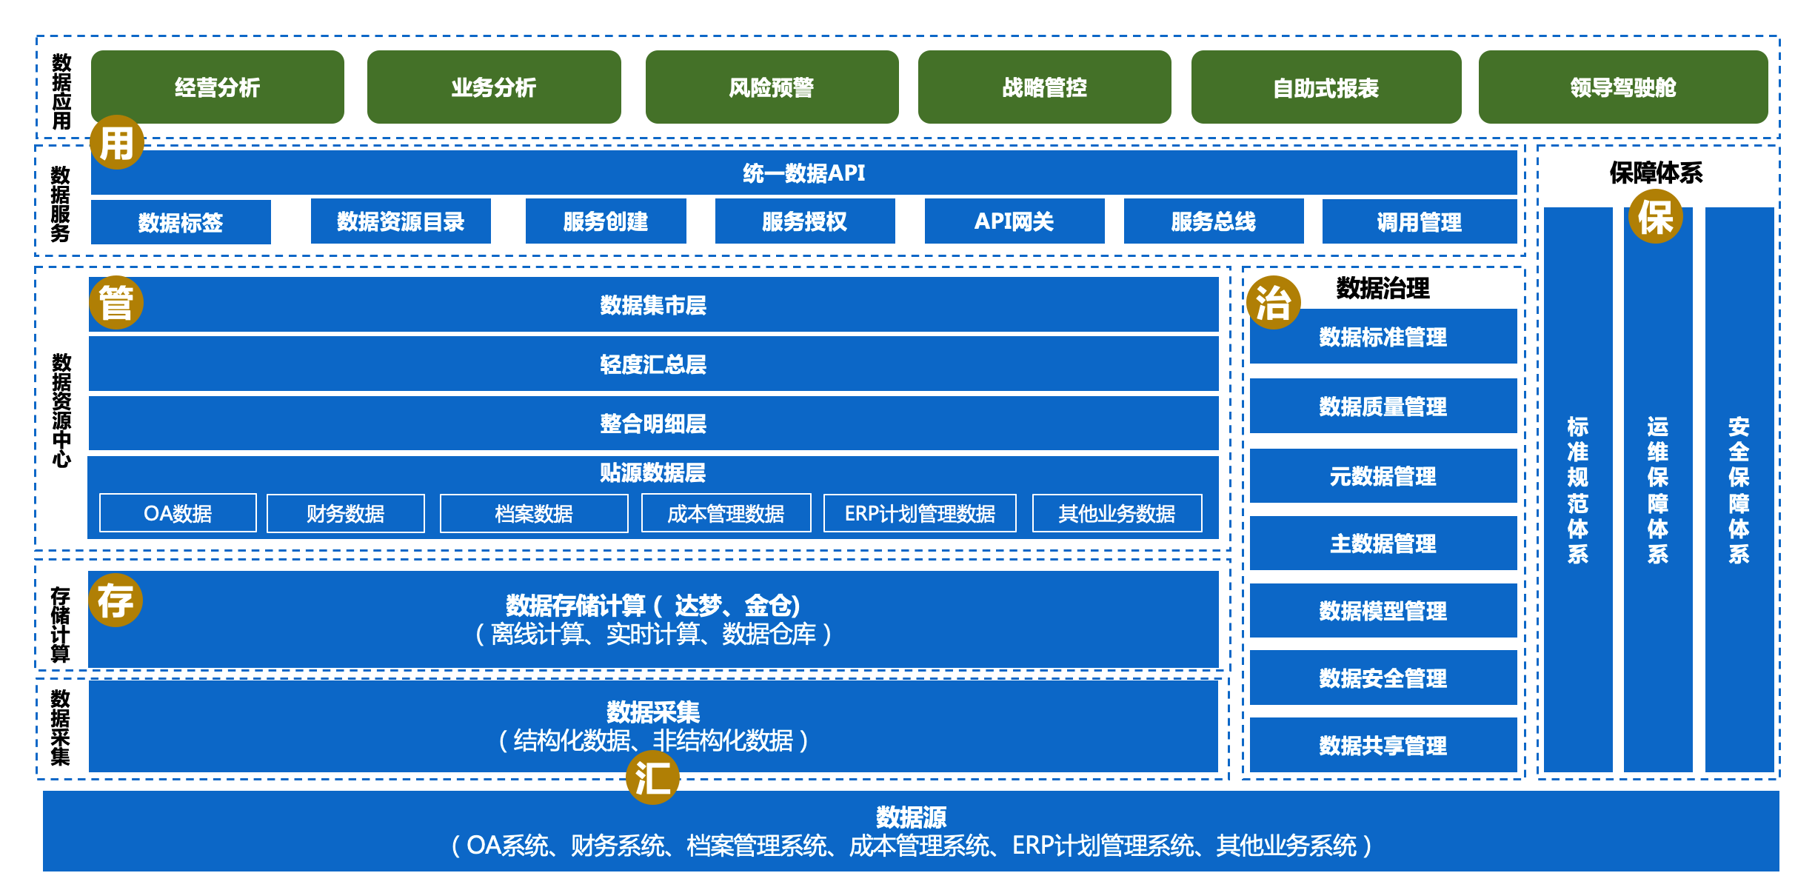Viewport: 1795px width, 890px height.
Task: Click the 档案数据 outlined box
Action: [x=534, y=513]
